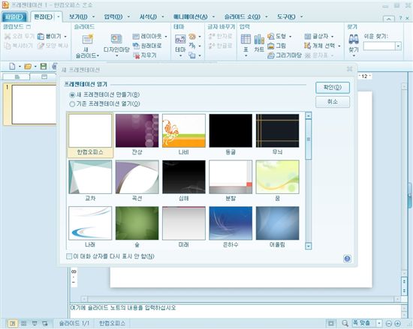Select 새 프레젠테이션 만들기 radio button
The height and width of the screenshot is (329, 413).
tap(72, 95)
